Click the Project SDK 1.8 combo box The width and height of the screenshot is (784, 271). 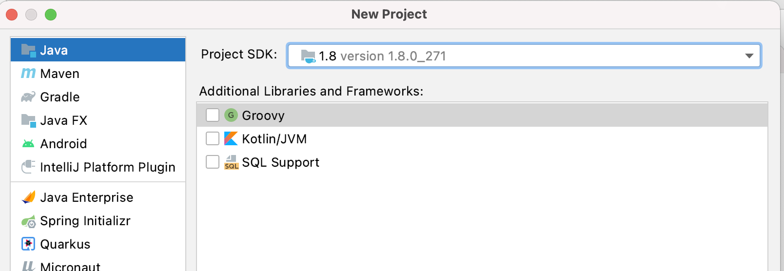tap(524, 56)
